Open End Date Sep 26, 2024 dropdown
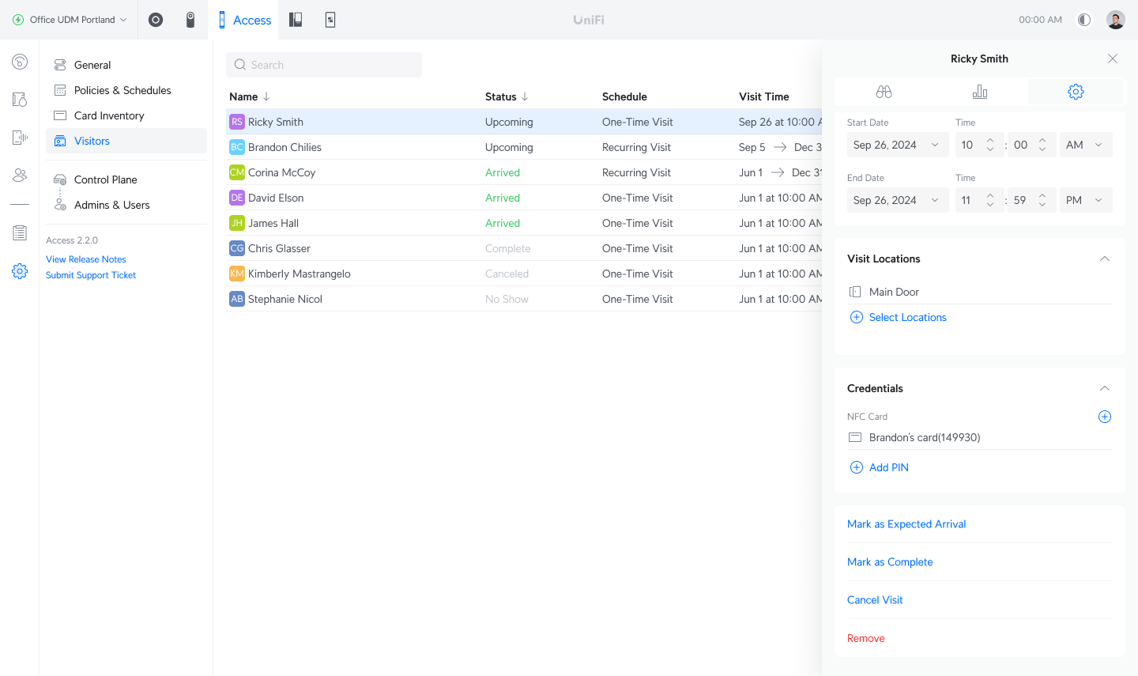Viewport: 1138px width, 676px height. [x=897, y=200]
